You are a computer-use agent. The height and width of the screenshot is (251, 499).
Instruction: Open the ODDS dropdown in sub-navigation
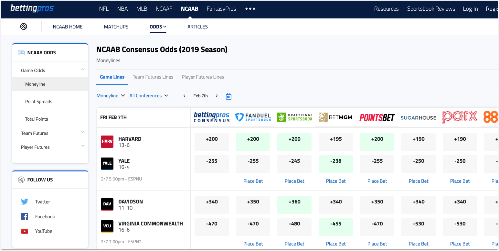point(158,27)
